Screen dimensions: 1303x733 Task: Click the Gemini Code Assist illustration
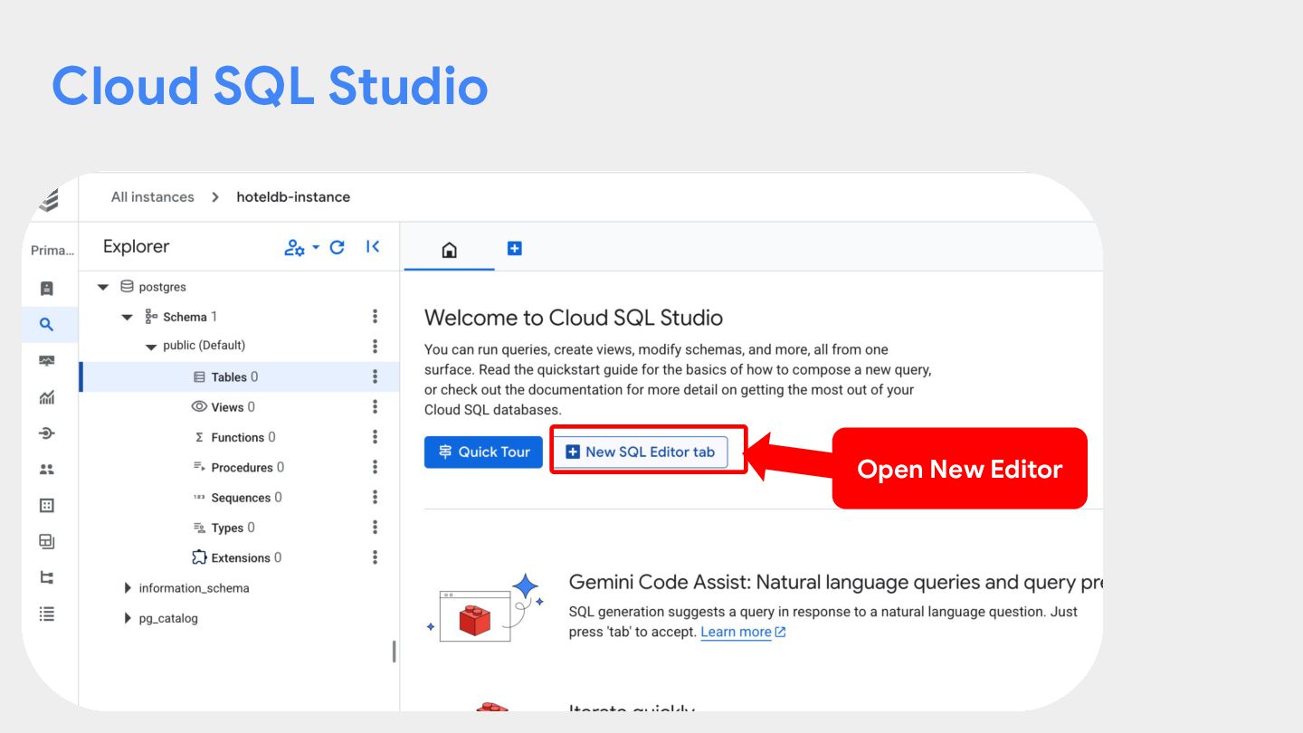click(x=484, y=608)
